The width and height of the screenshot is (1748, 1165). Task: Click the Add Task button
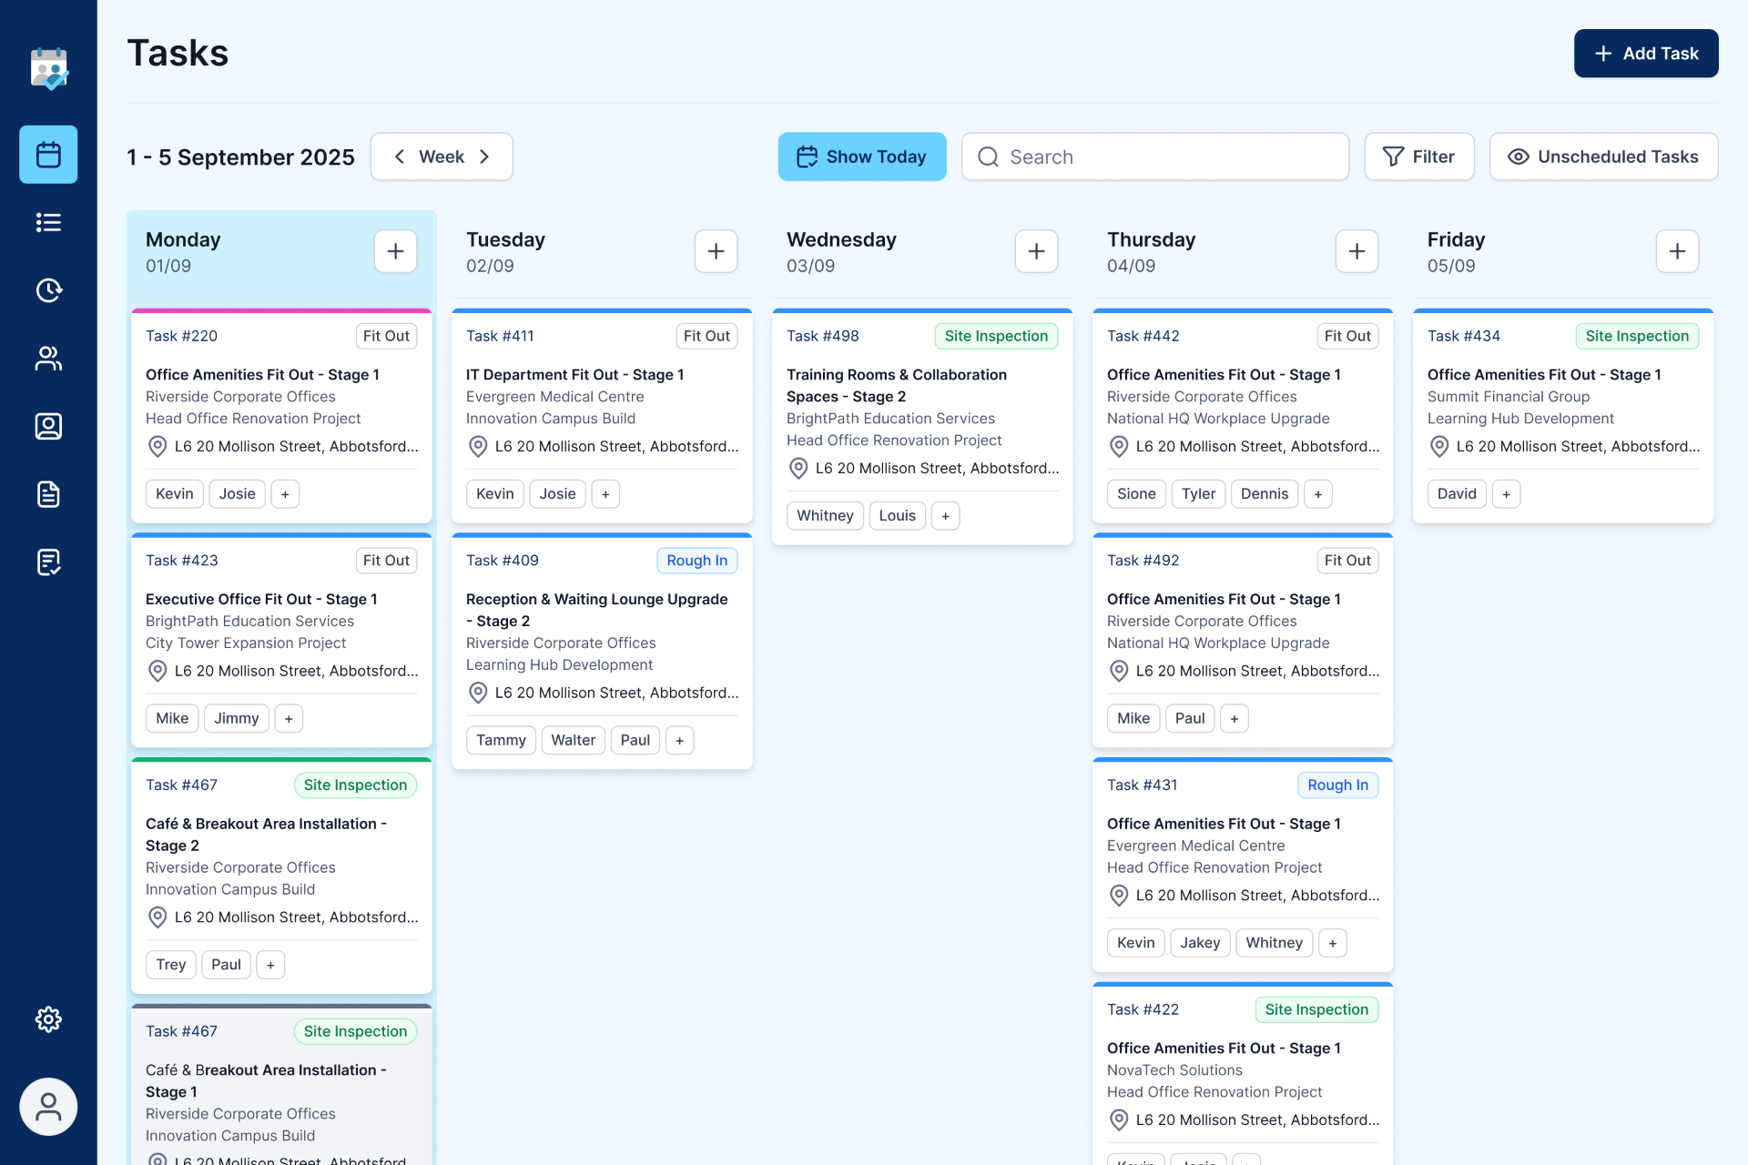tap(1645, 54)
